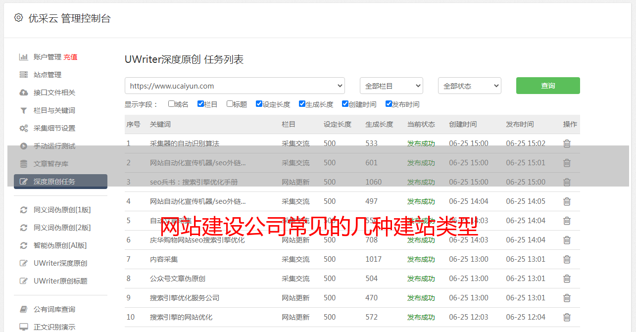
Task: Open 站点管理 in sidebar
Action: 48,75
